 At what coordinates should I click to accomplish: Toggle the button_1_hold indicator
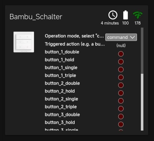(x=121, y=62)
